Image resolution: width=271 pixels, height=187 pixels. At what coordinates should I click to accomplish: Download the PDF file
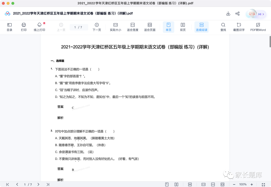(x=228, y=14)
